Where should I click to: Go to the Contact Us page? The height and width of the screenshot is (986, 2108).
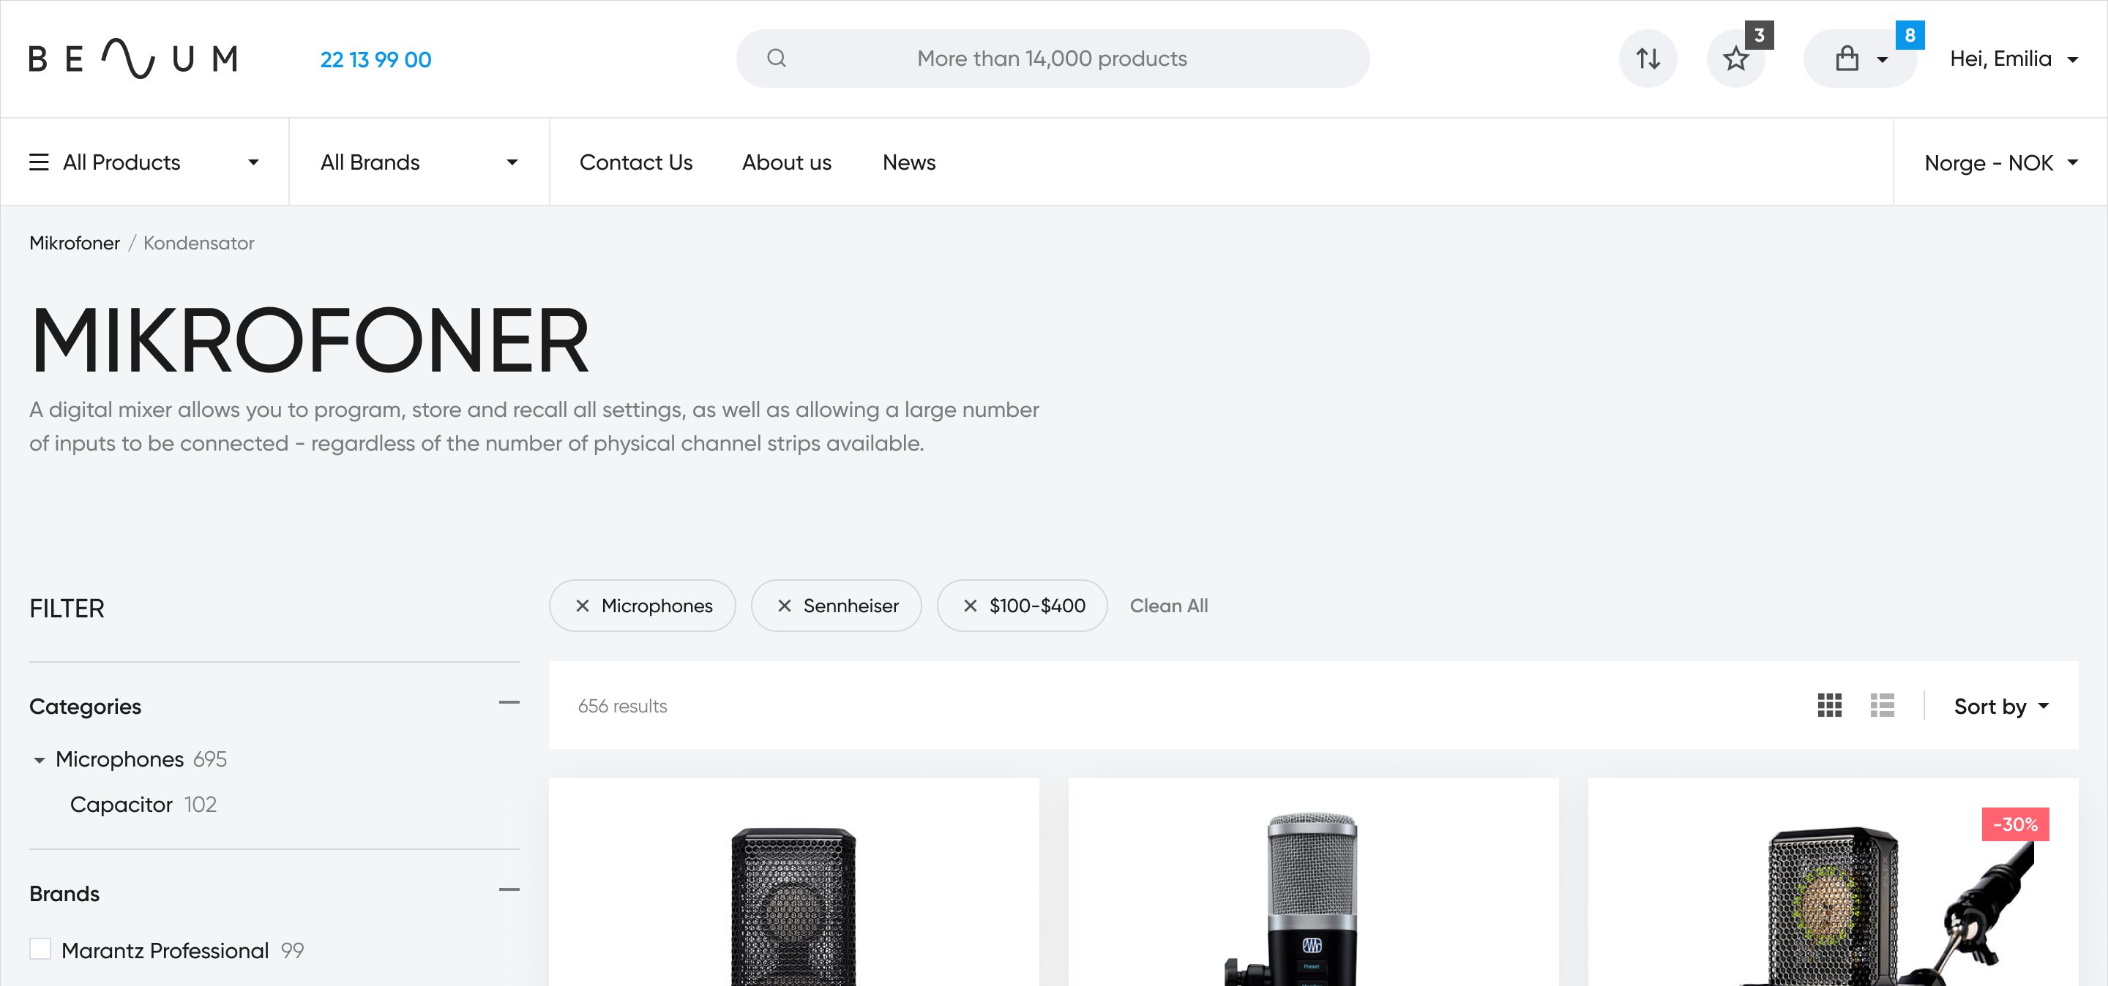[636, 162]
